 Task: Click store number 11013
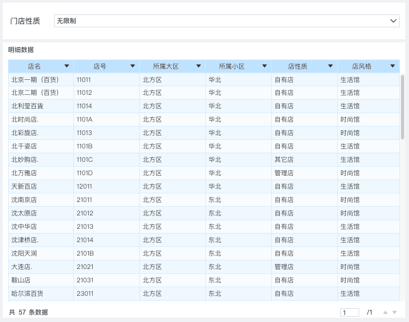tap(84, 133)
